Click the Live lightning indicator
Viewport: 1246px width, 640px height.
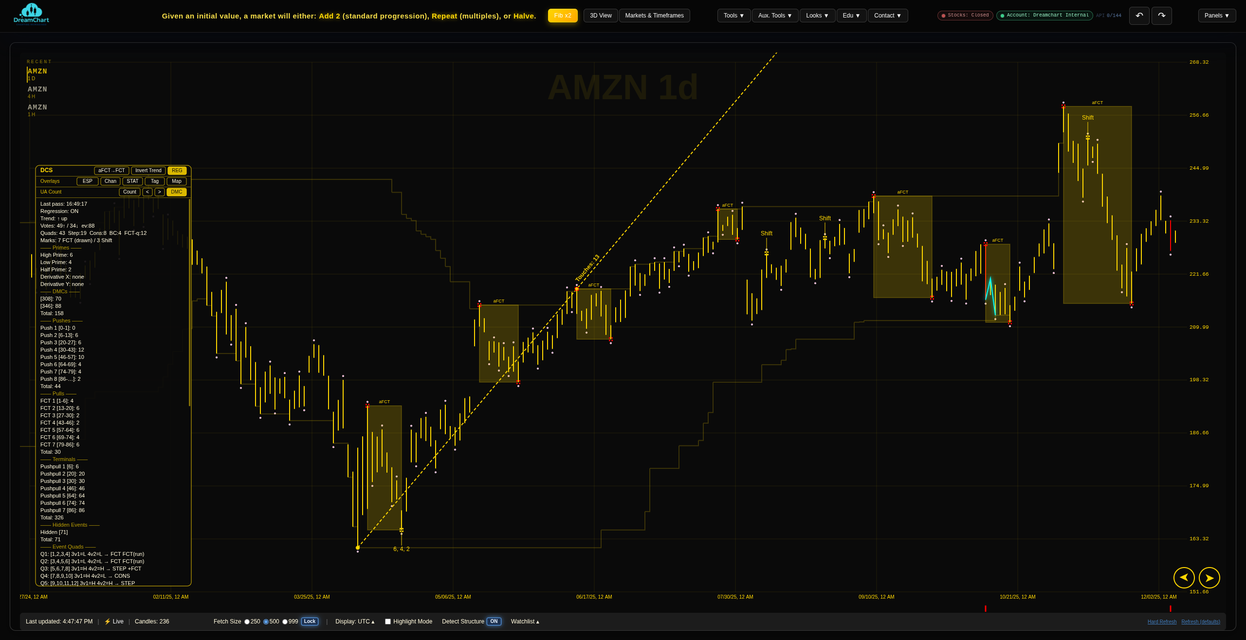[114, 622]
